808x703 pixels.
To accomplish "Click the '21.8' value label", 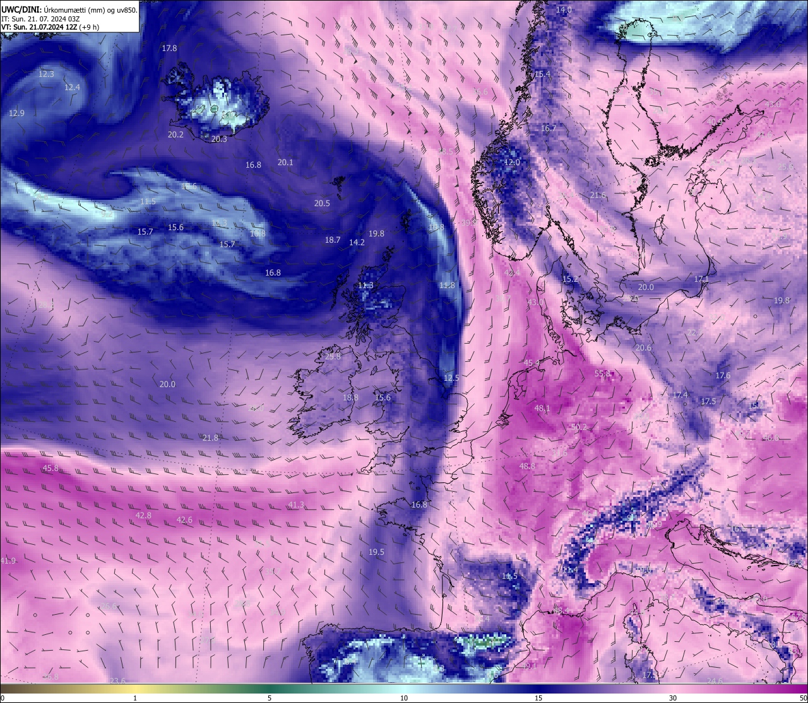I will 210,438.
